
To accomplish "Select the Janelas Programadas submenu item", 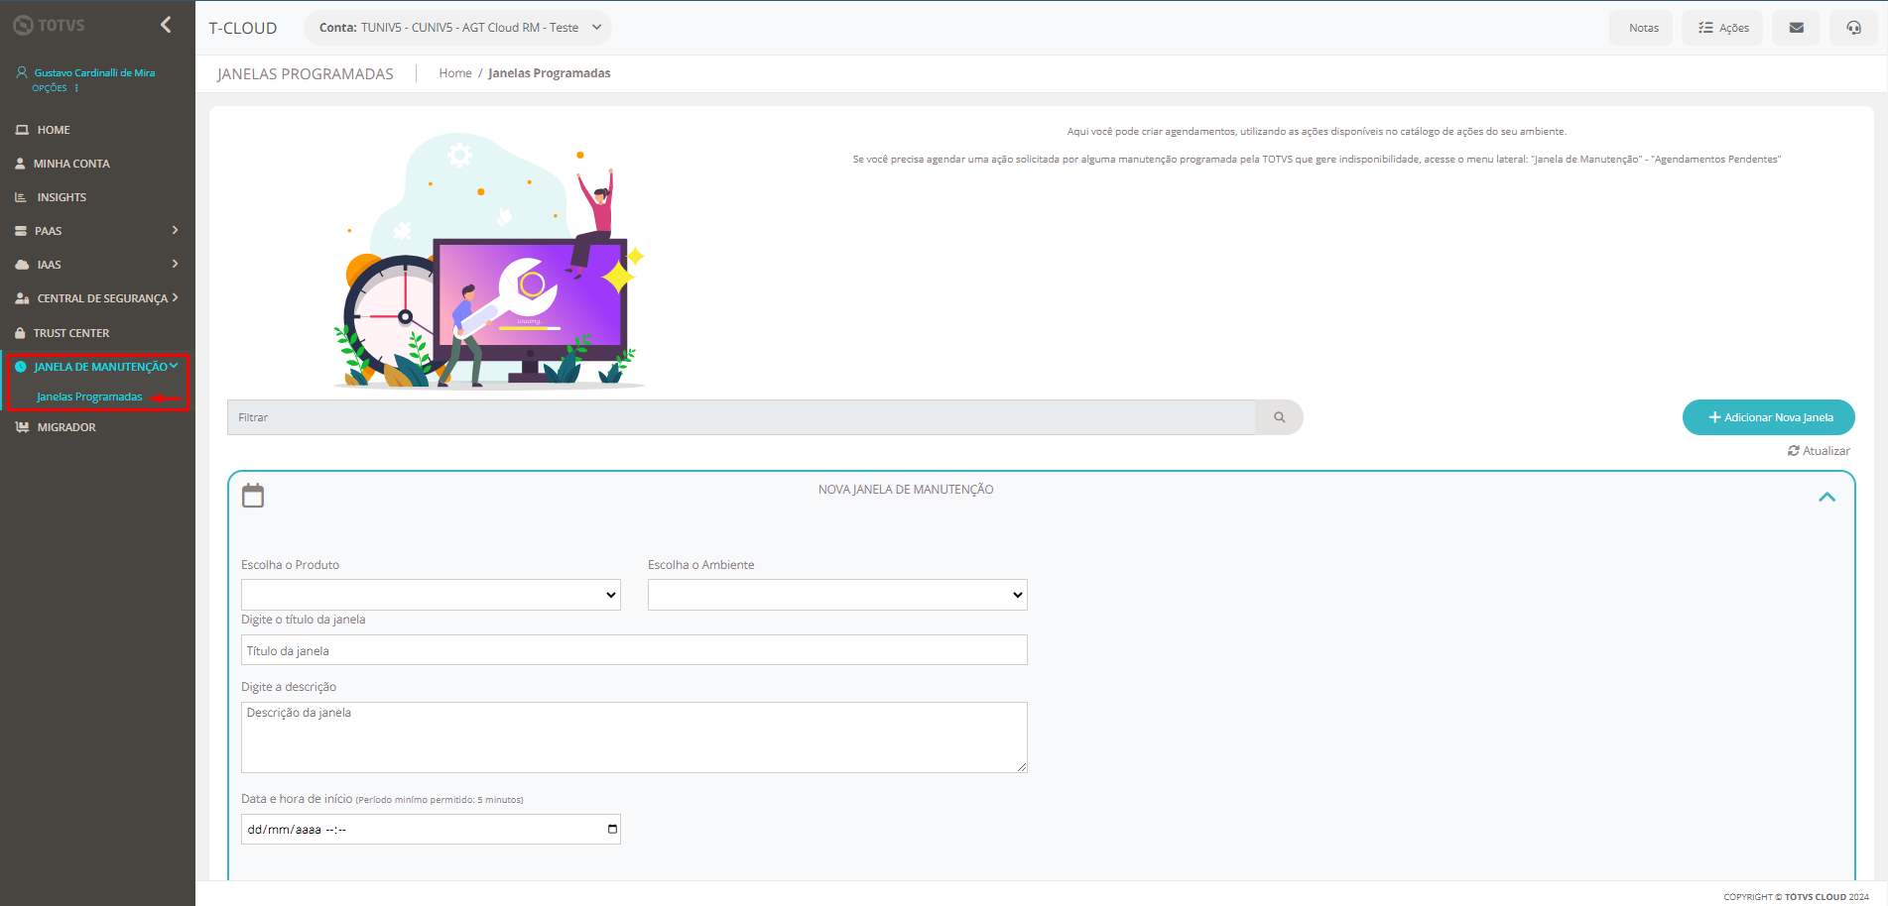I will click(89, 396).
